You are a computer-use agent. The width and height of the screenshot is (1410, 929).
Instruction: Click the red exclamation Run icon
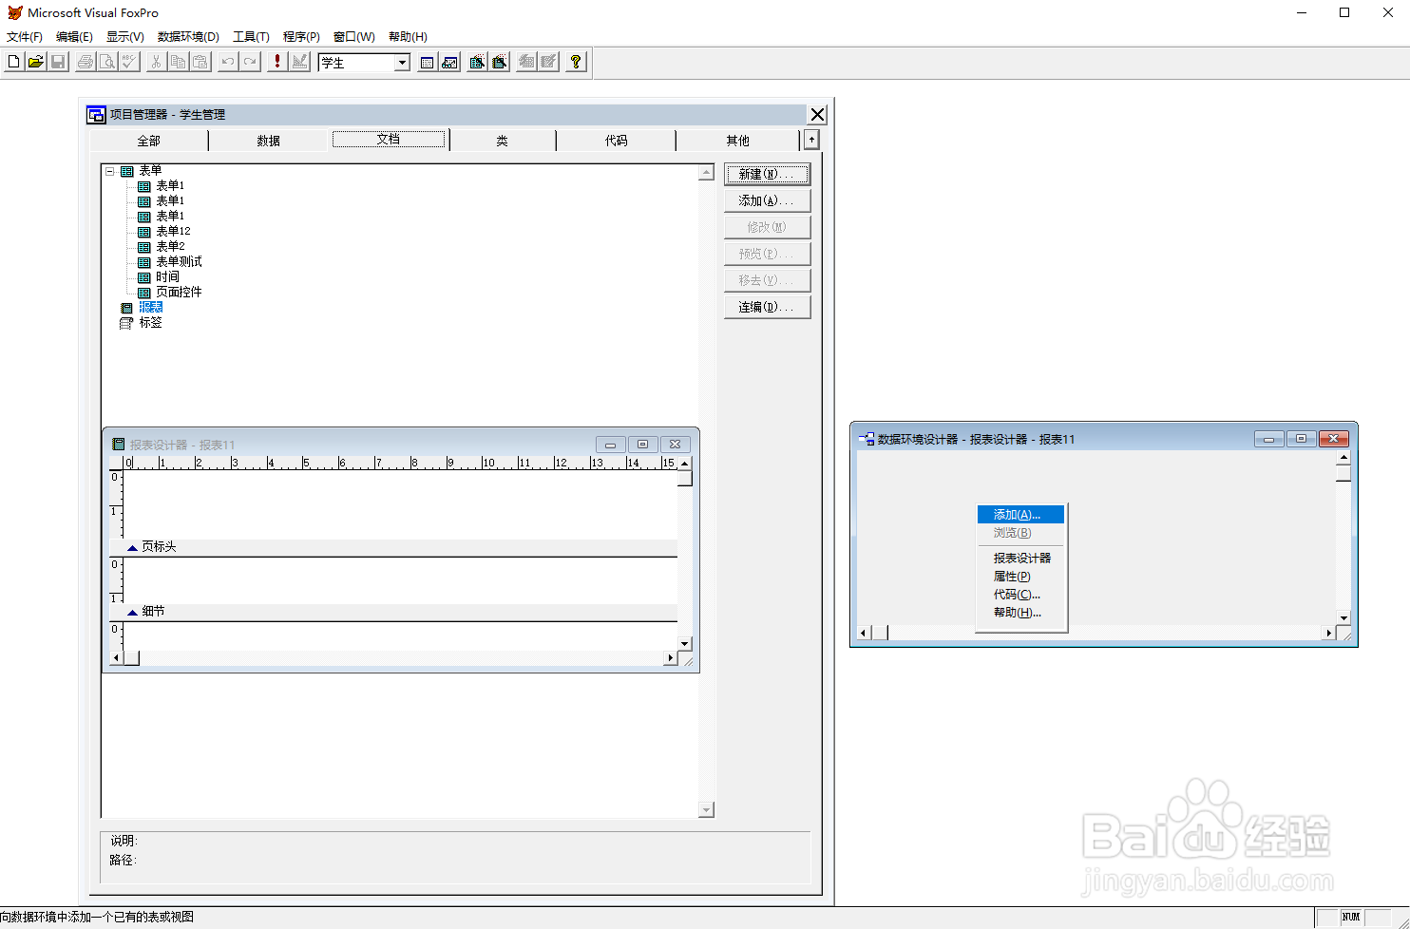(x=277, y=62)
